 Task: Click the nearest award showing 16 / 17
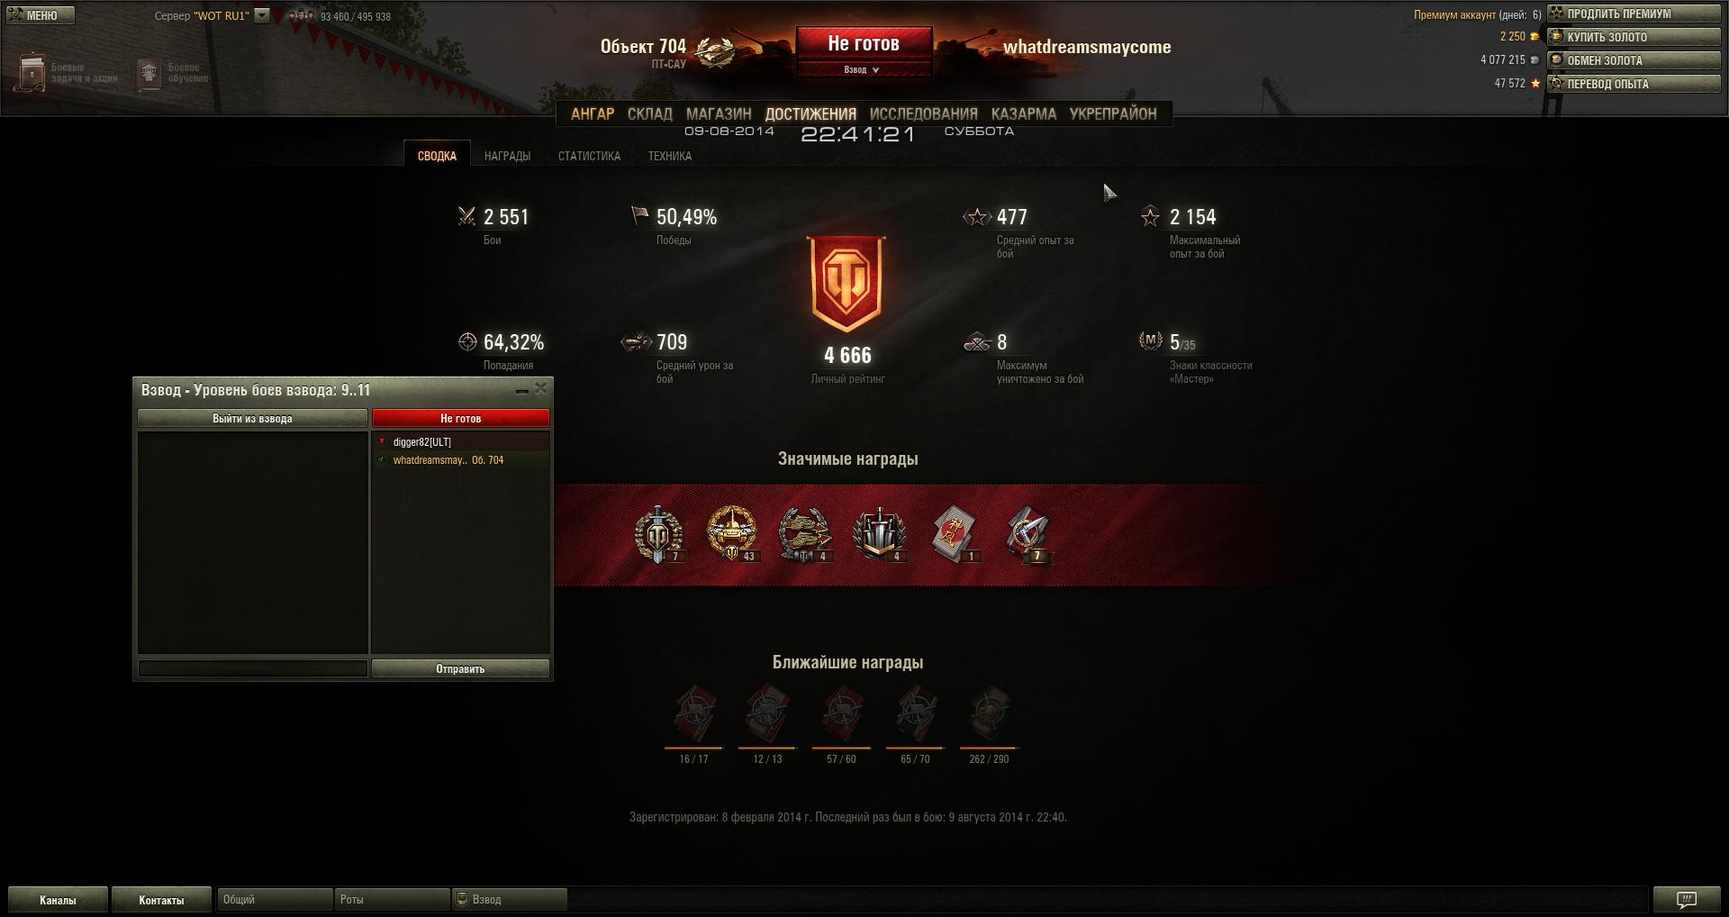(694, 716)
